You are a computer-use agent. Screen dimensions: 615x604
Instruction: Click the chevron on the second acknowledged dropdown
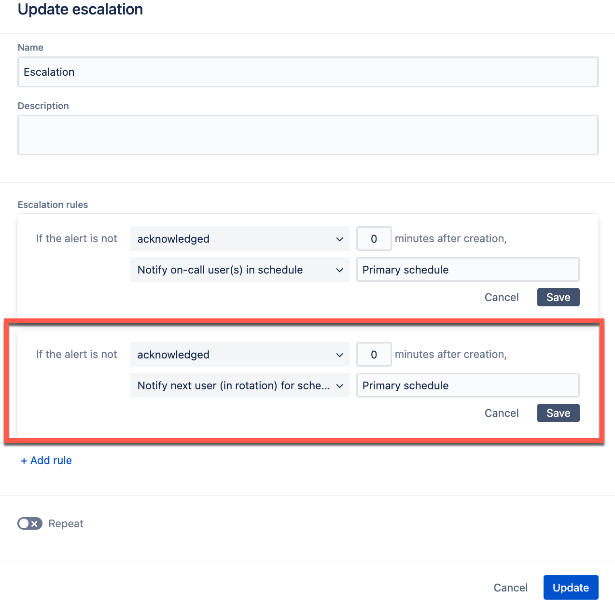pyautogui.click(x=339, y=354)
